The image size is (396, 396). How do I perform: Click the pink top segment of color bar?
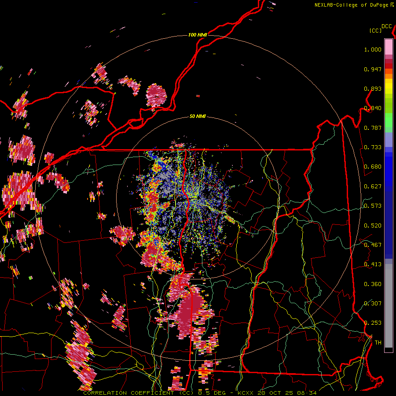pyautogui.click(x=389, y=47)
